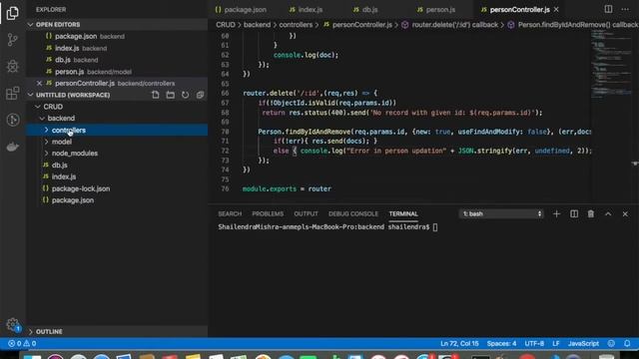Change file encoding UTF-8
The width and height of the screenshot is (639, 359).
pos(534,343)
